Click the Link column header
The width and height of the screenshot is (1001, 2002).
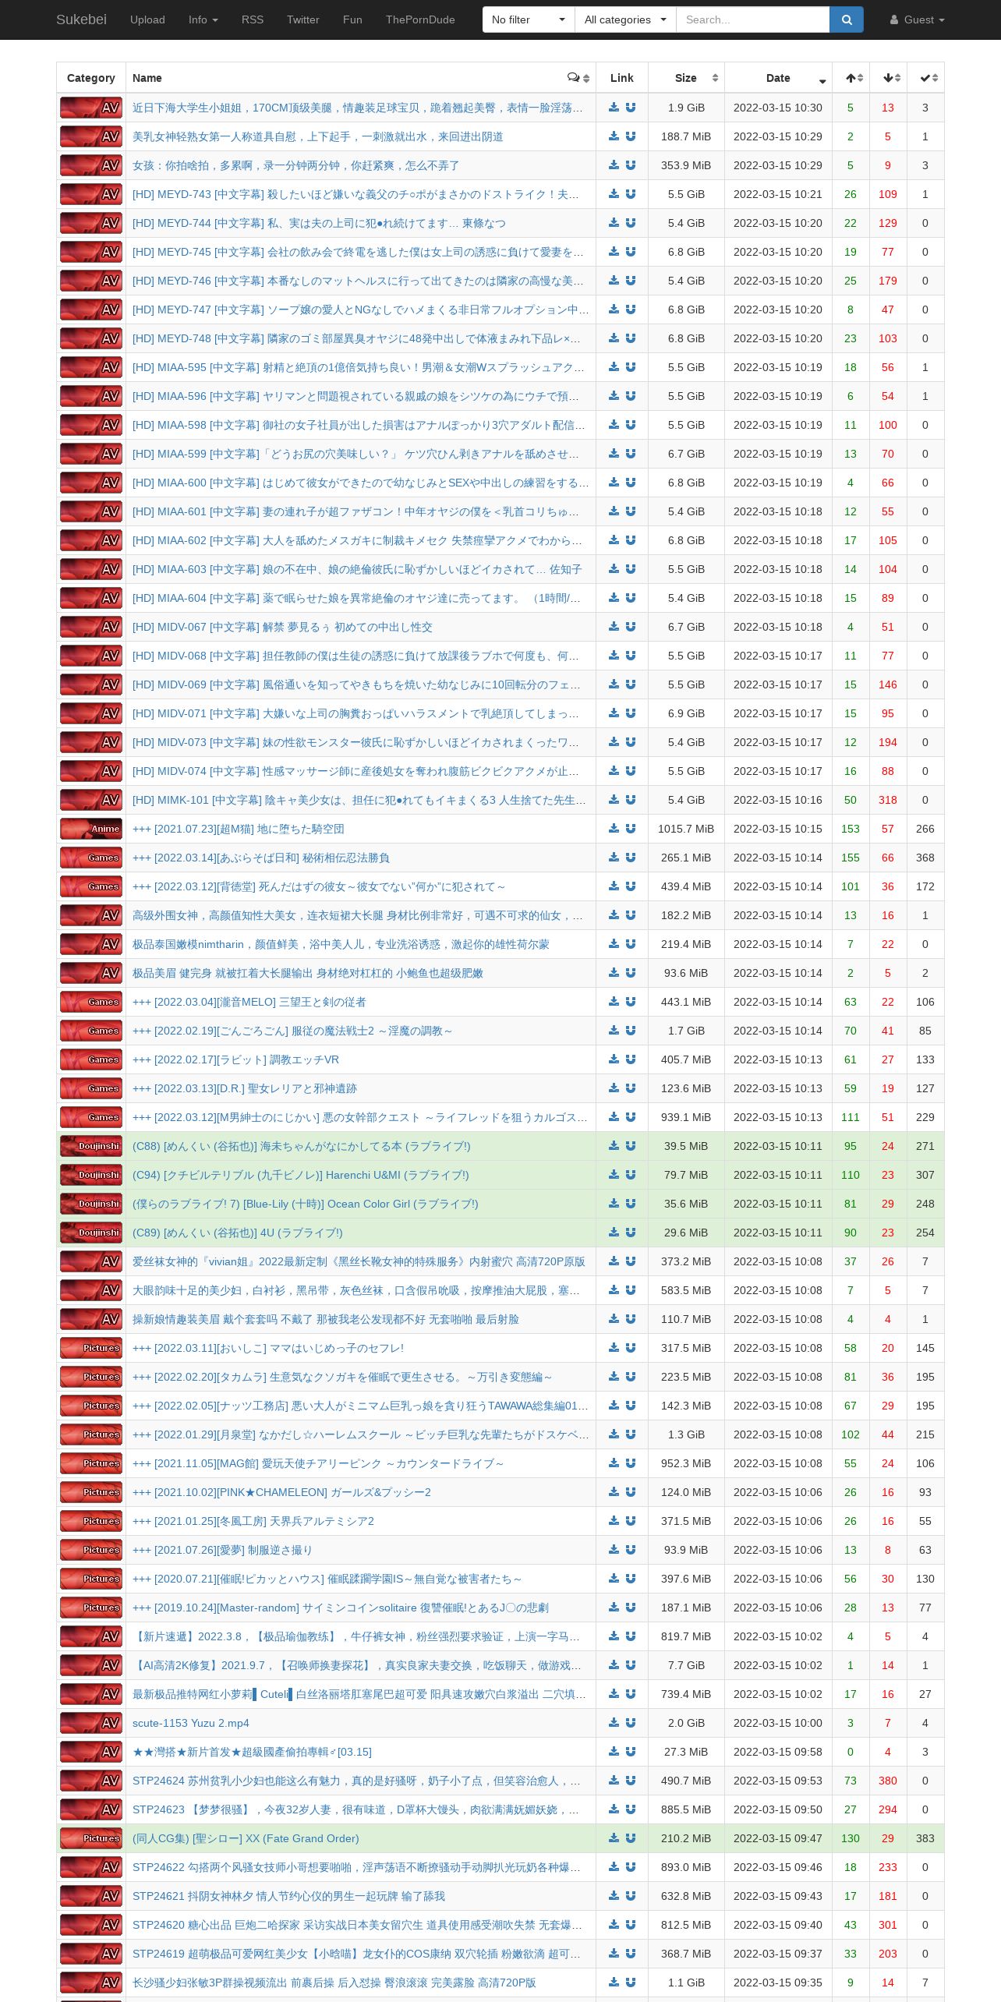pos(622,78)
